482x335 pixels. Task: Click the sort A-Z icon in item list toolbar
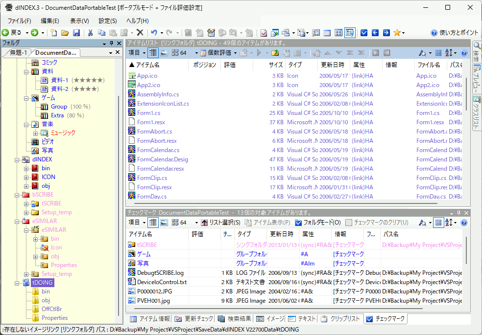pos(449,53)
